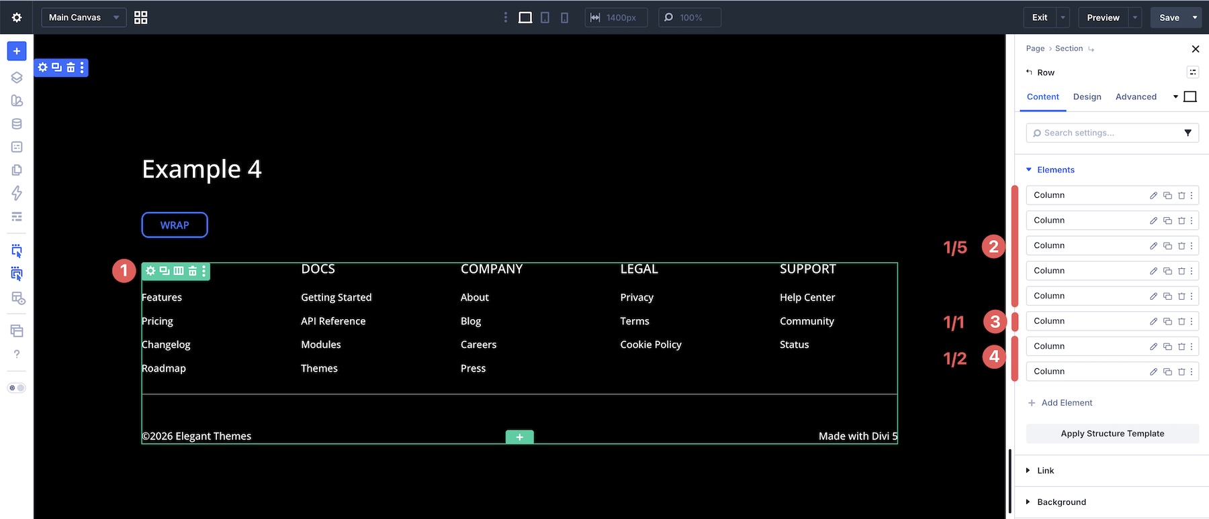Switch to the Design tab
The image size is (1209, 519).
(x=1087, y=97)
